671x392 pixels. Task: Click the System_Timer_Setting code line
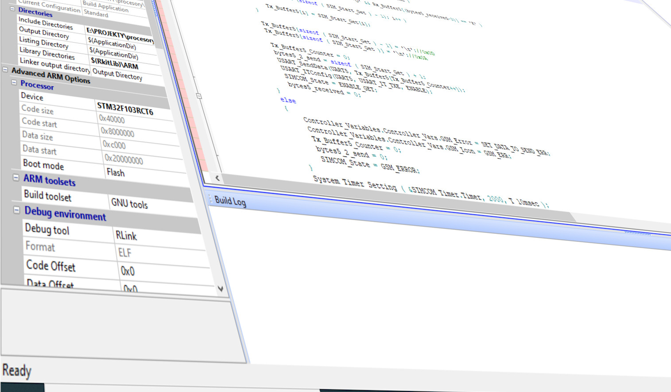431,191
